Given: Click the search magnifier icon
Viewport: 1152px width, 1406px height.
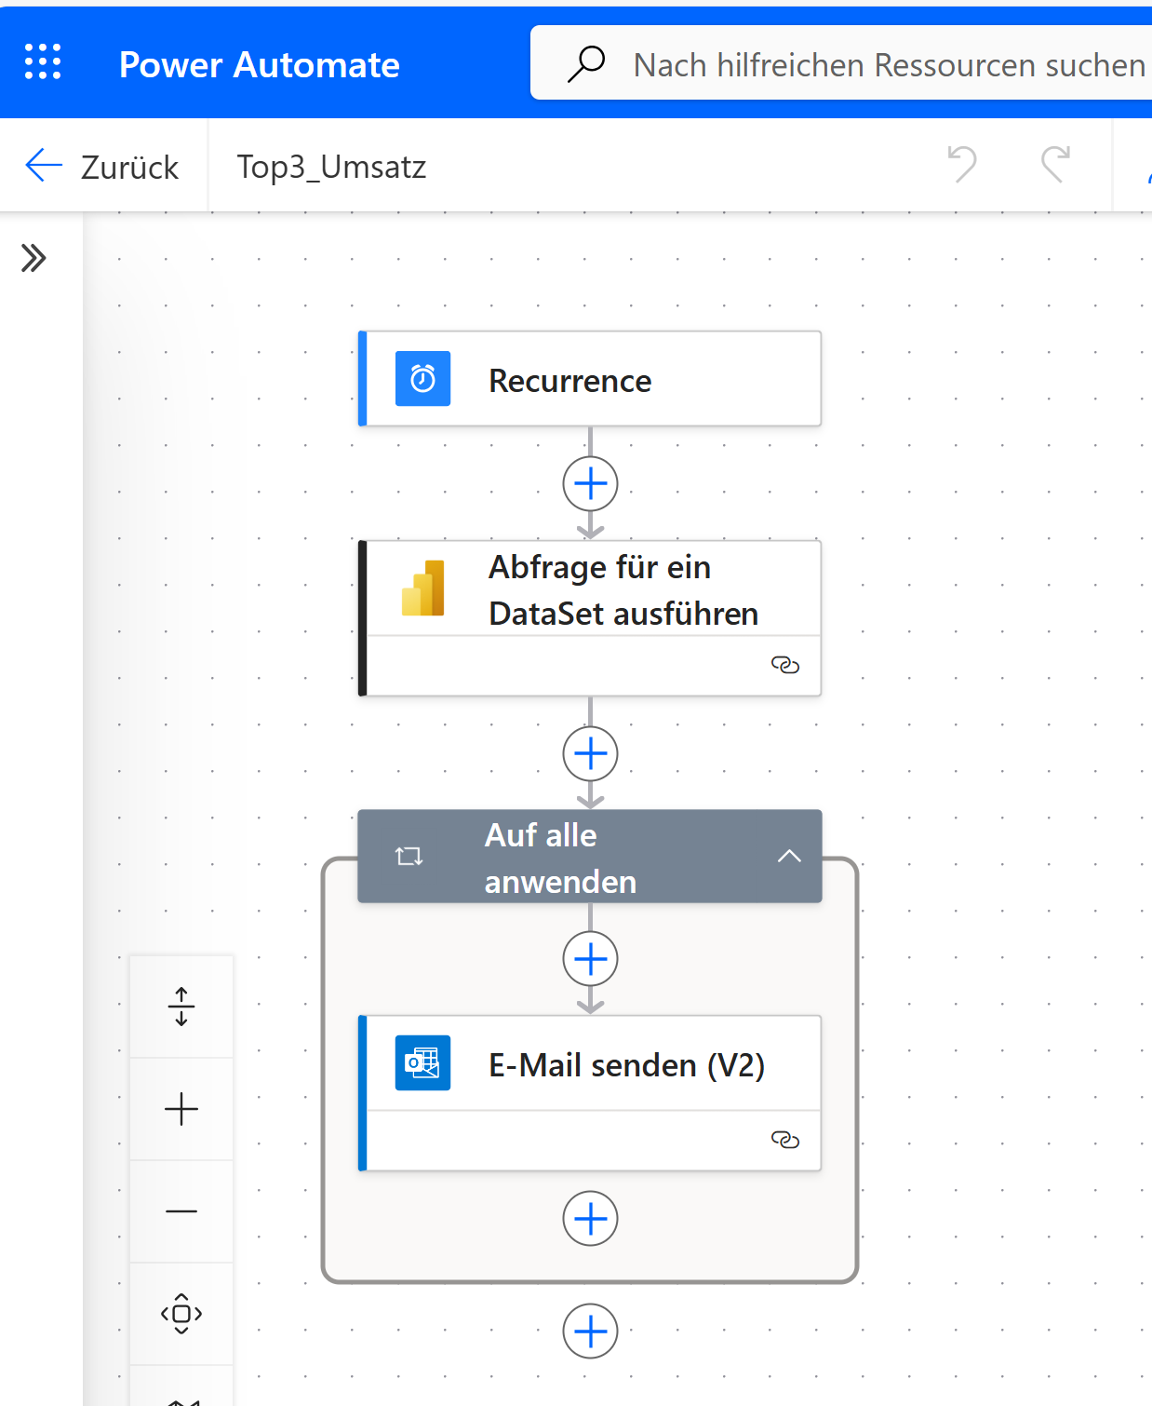Looking at the screenshot, I should tap(586, 64).
